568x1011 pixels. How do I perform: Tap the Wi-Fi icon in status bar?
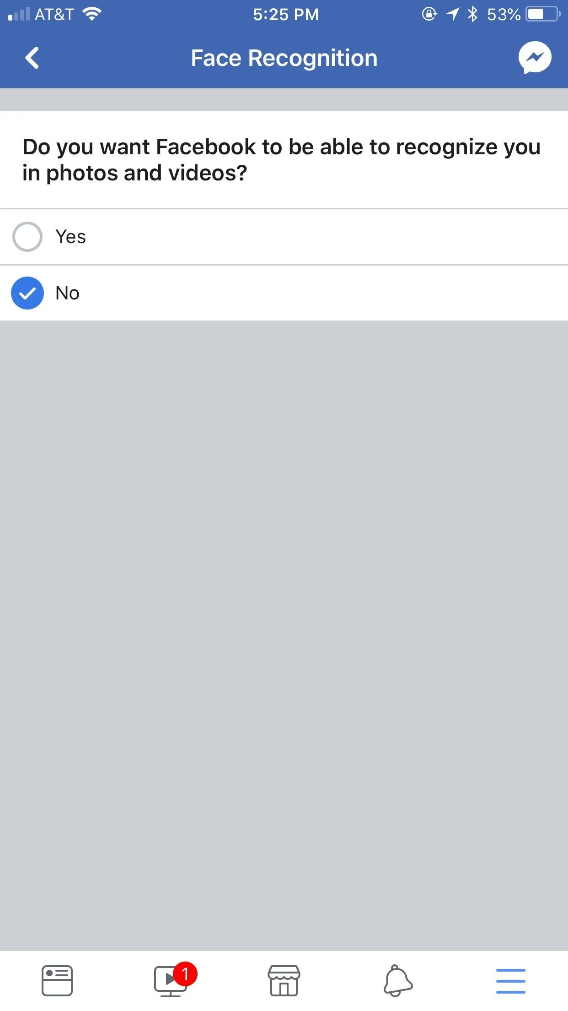coord(92,14)
